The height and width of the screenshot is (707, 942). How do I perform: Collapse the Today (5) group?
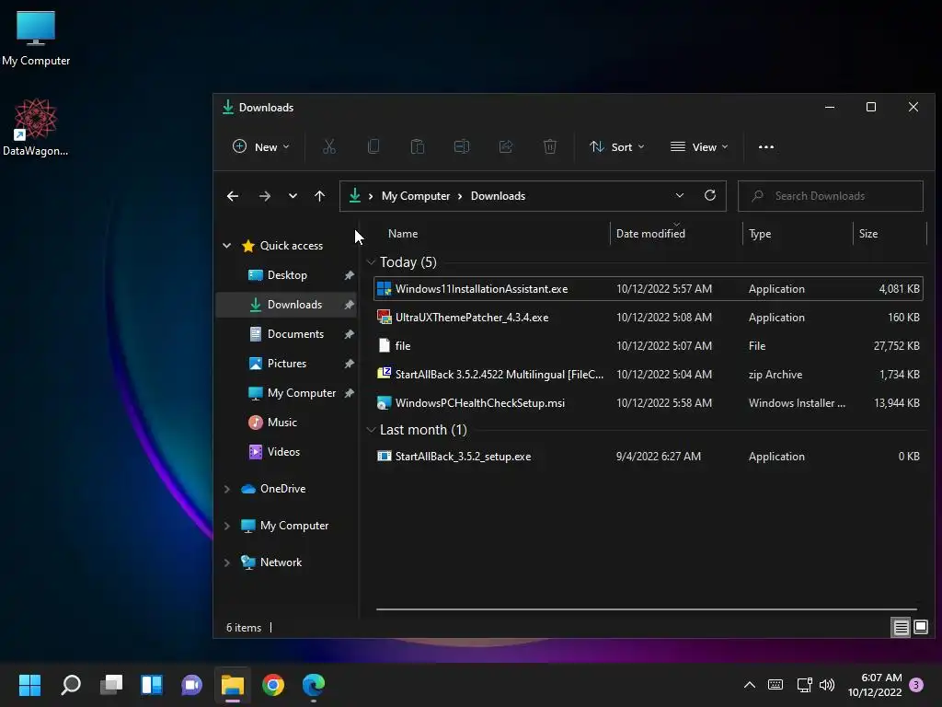pyautogui.click(x=371, y=262)
